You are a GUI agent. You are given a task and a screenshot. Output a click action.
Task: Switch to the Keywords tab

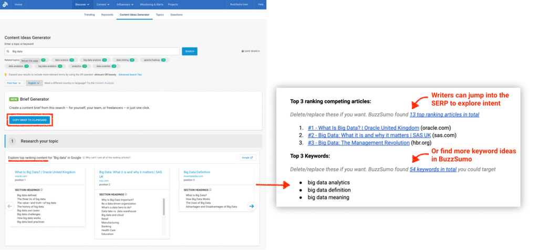point(108,15)
